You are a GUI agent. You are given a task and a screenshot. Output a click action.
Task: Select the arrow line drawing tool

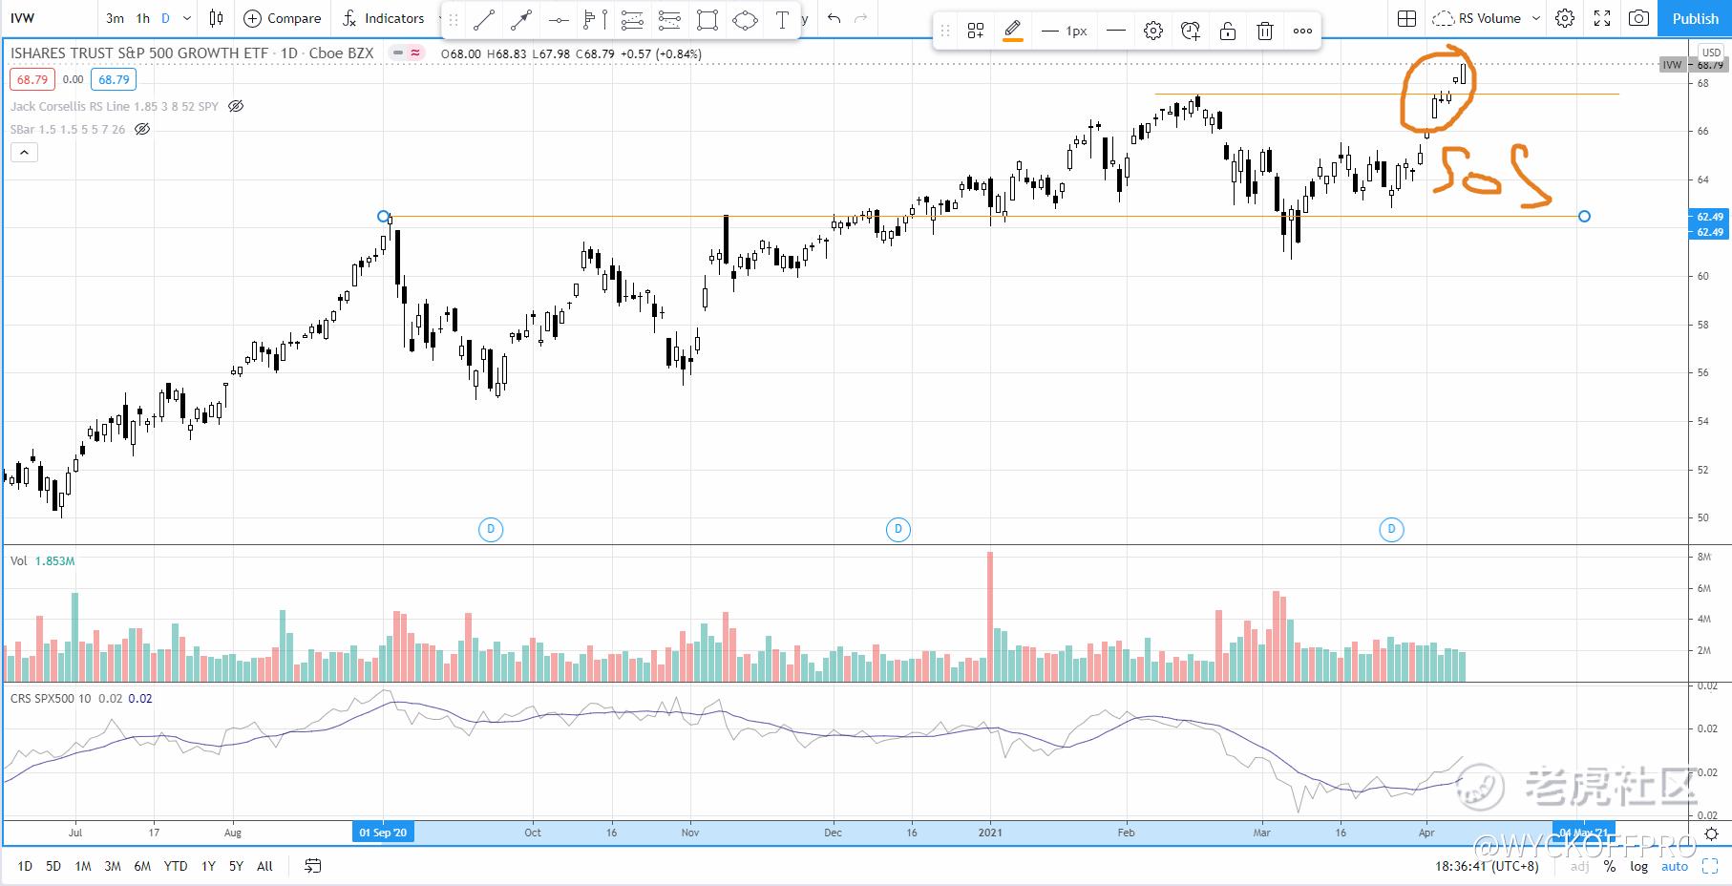pyautogui.click(x=521, y=19)
